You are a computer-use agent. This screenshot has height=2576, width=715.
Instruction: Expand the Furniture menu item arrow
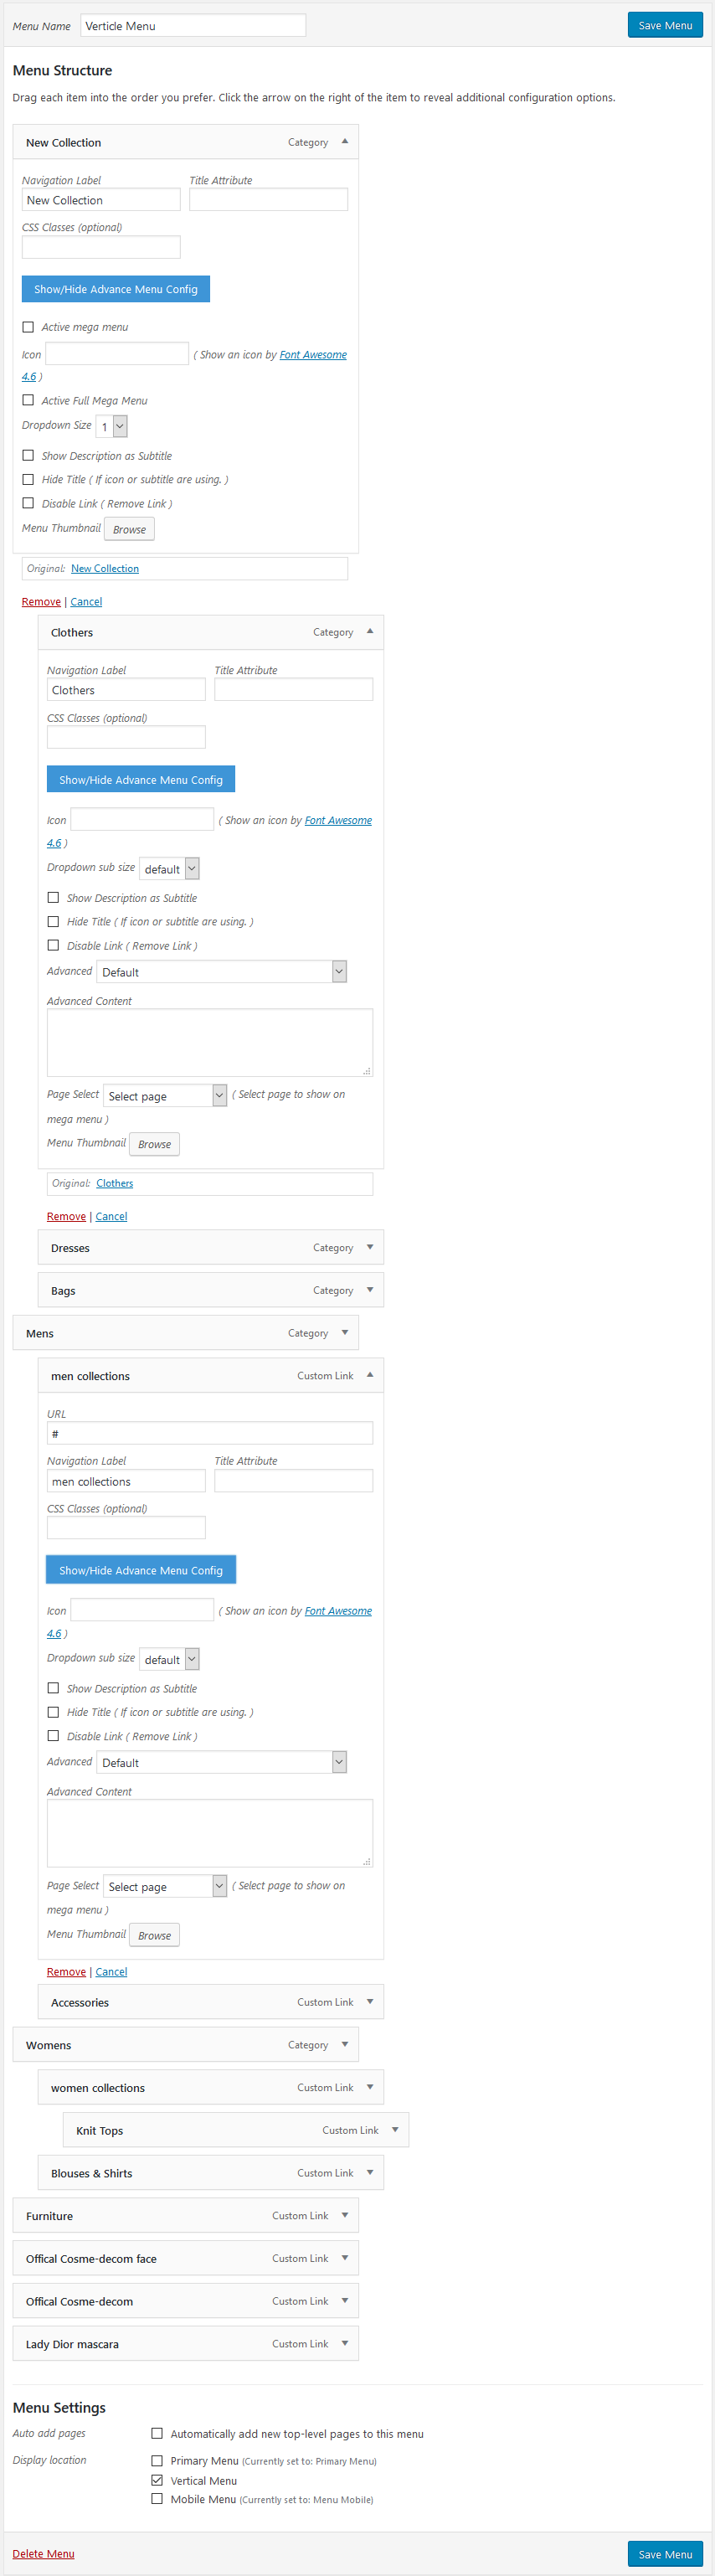[344, 2215]
